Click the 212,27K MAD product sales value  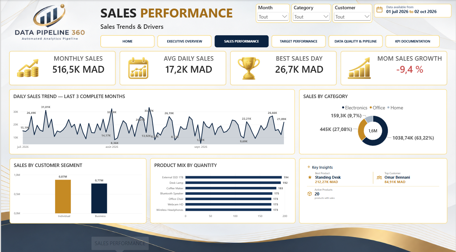pos(326,182)
